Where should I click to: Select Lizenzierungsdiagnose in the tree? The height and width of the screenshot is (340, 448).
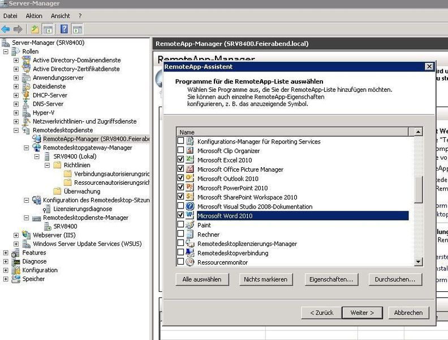coord(83,209)
